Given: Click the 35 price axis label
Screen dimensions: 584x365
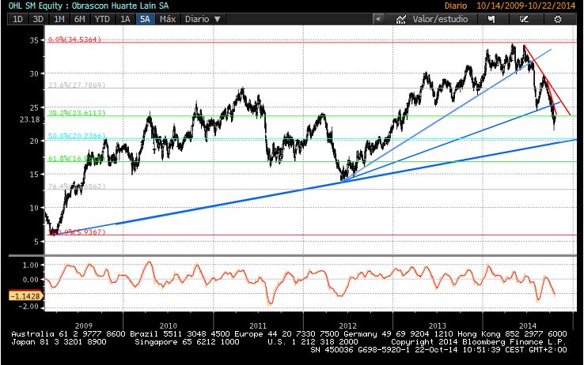Looking at the screenshot, I should [x=34, y=40].
